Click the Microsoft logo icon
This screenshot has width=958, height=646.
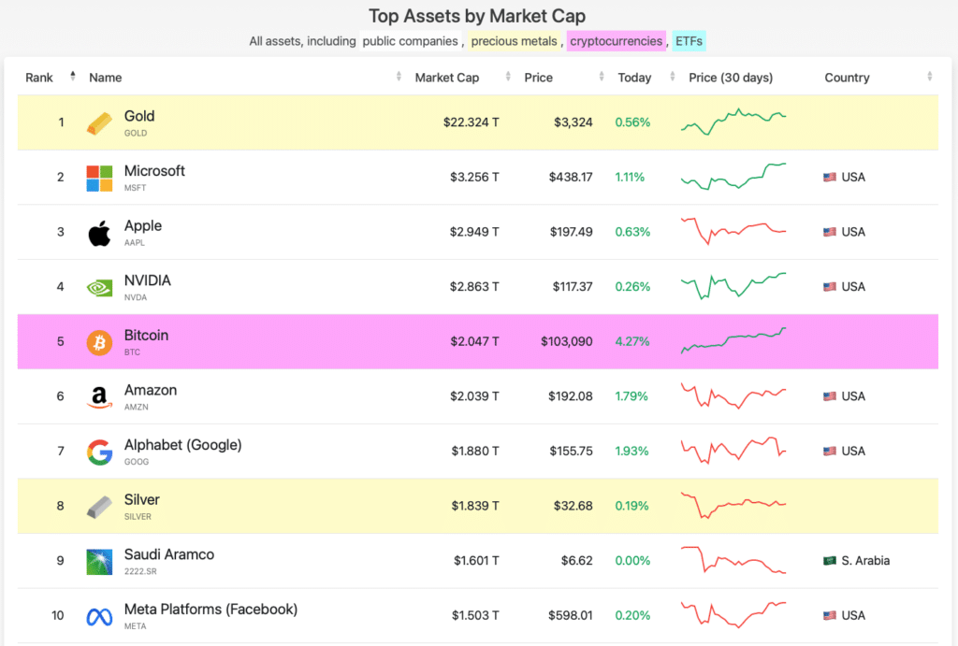99,179
